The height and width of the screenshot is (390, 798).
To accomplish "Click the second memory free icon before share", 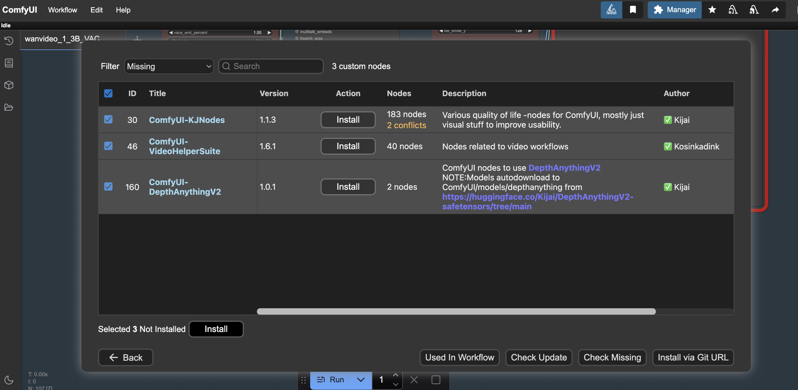I will pyautogui.click(x=754, y=10).
